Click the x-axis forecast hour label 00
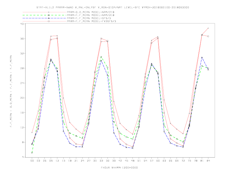 click(32, 161)
